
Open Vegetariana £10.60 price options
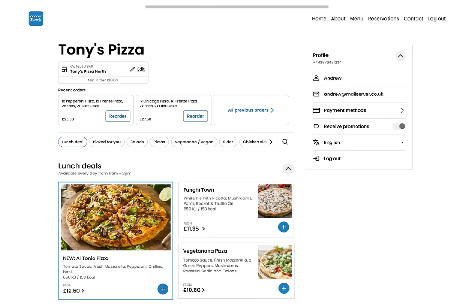click(x=194, y=290)
